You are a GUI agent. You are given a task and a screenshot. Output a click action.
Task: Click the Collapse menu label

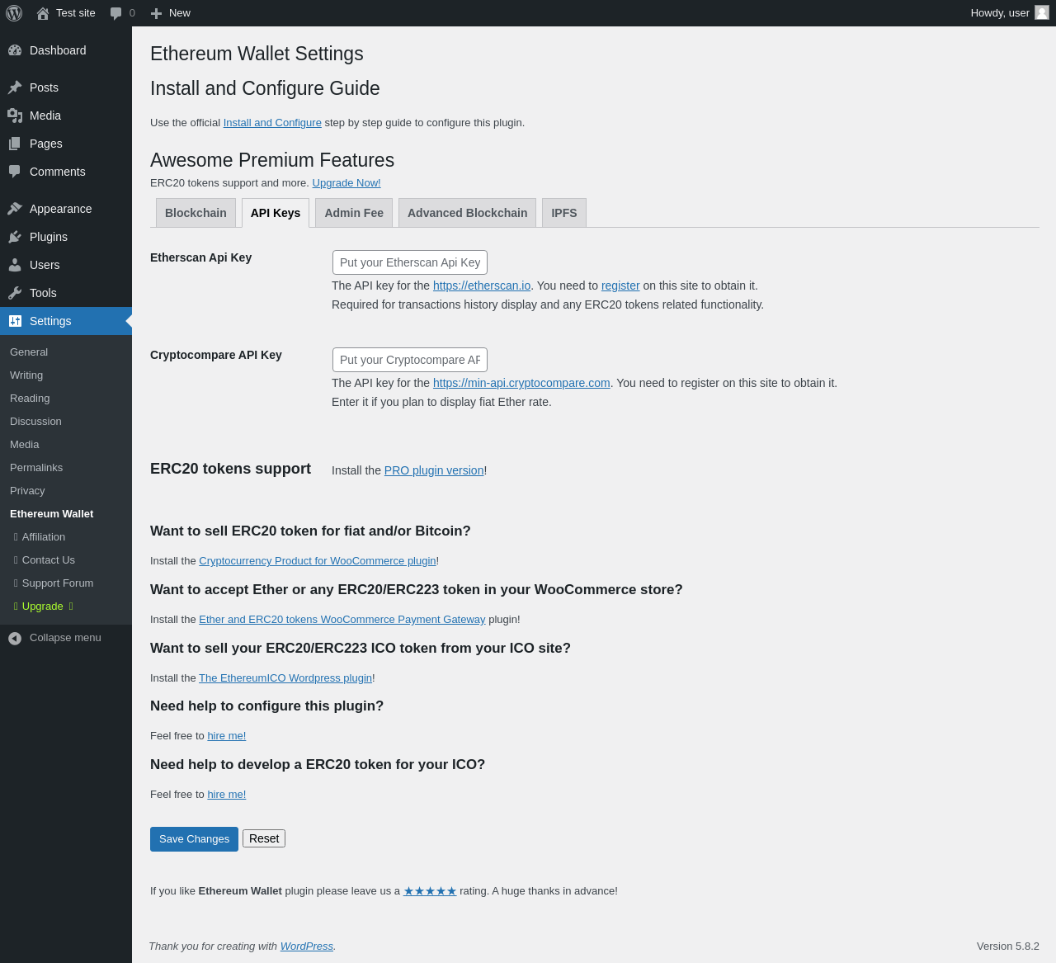pyautogui.click(x=65, y=638)
